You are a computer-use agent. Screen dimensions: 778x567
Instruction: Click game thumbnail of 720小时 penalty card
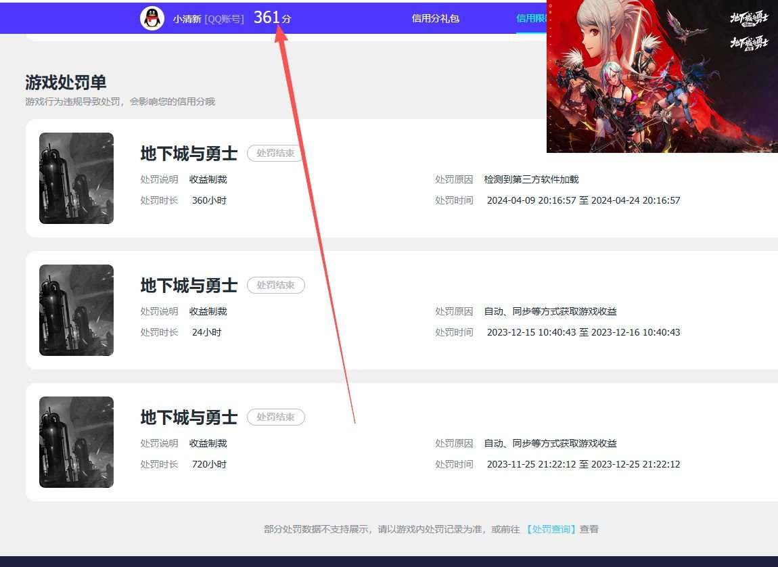click(x=76, y=442)
